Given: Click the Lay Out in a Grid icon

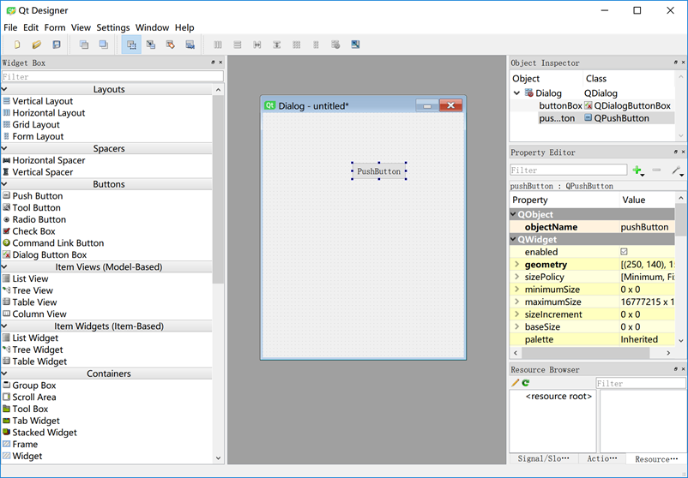Looking at the screenshot, I should 297,45.
